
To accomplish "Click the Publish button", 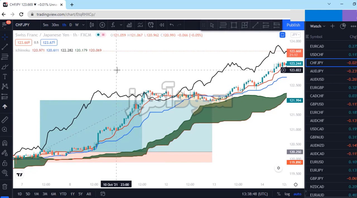I will point(293,25).
